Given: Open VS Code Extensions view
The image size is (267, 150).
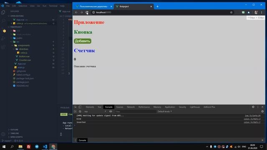Looking at the screenshot, I should pos(3,47).
